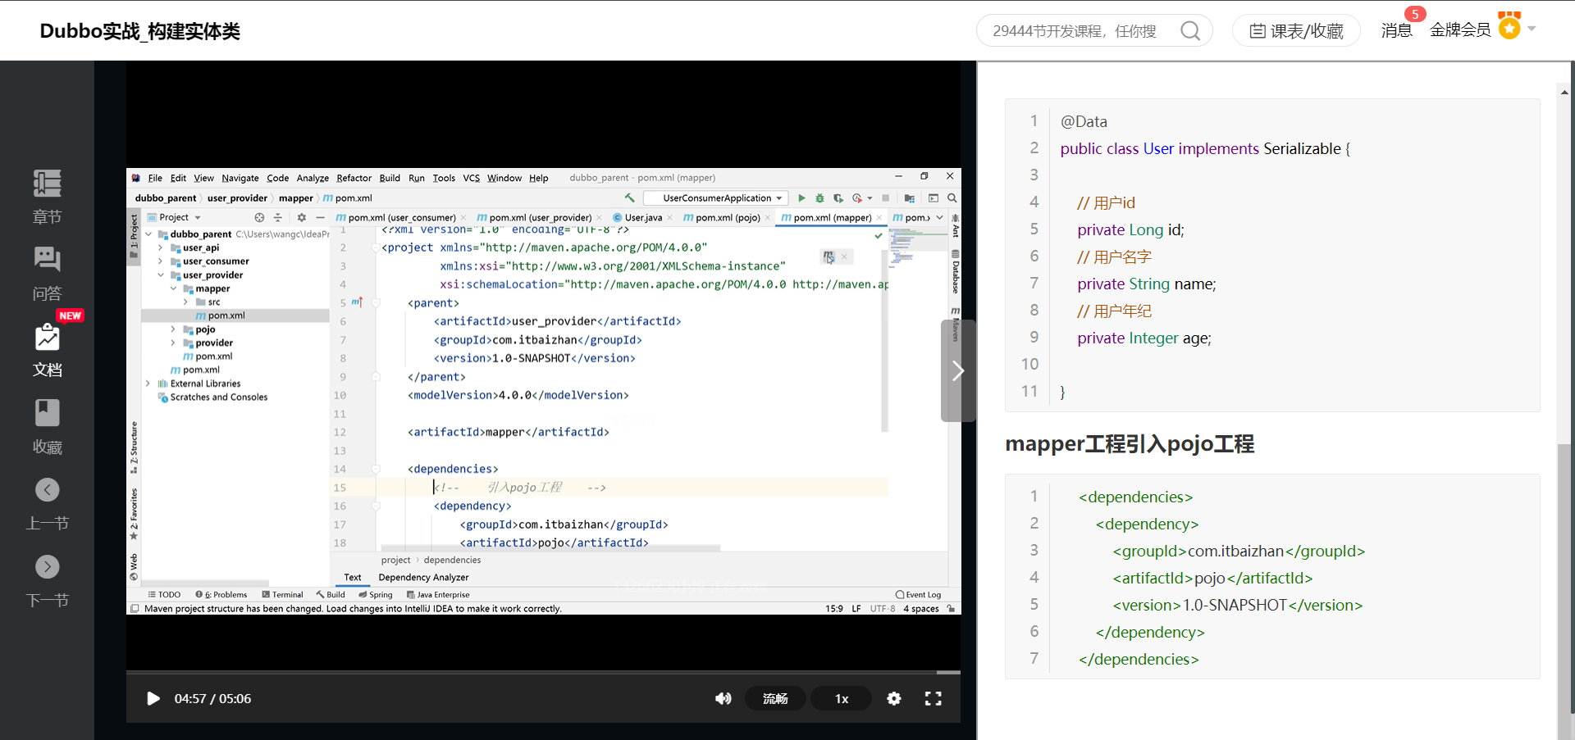Toggle the 1: Project tool window stripe
The image size is (1575, 740).
click(x=134, y=236)
